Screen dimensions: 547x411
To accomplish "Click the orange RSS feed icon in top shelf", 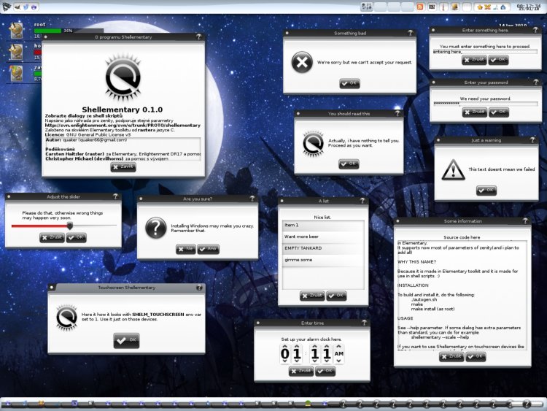I will (x=420, y=7).
